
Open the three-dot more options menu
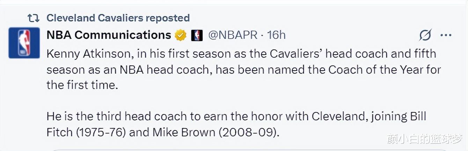(446, 35)
